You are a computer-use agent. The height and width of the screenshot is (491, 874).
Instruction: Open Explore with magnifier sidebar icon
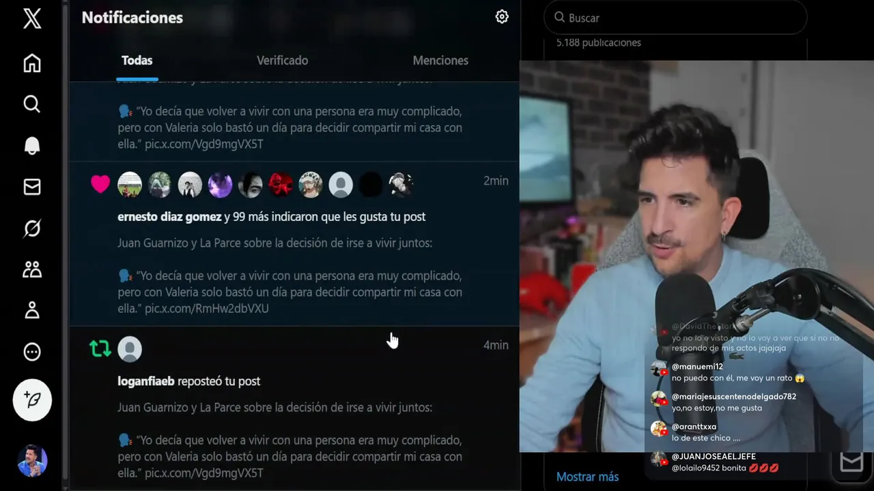32,104
